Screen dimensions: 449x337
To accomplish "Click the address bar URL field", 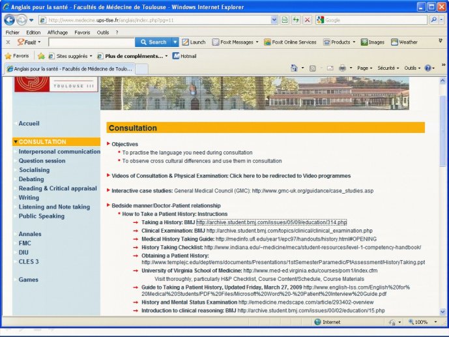I will pyautogui.click(x=154, y=20).
